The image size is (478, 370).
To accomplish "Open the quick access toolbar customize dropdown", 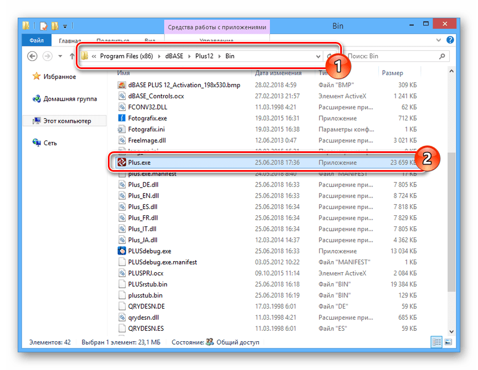I will 65,26.
